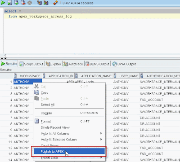The height and width of the screenshot is (162, 180).
Task: Clear the worksheet with the eraser icon
Action: click(x=55, y=3)
